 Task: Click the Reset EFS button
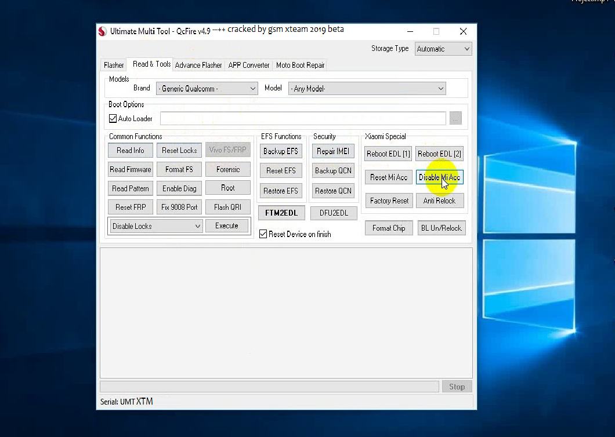281,170
